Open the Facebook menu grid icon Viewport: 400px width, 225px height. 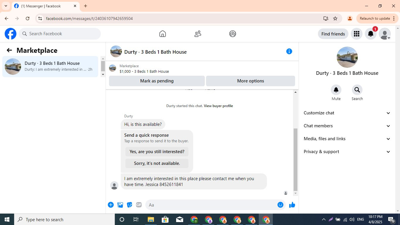tap(357, 34)
